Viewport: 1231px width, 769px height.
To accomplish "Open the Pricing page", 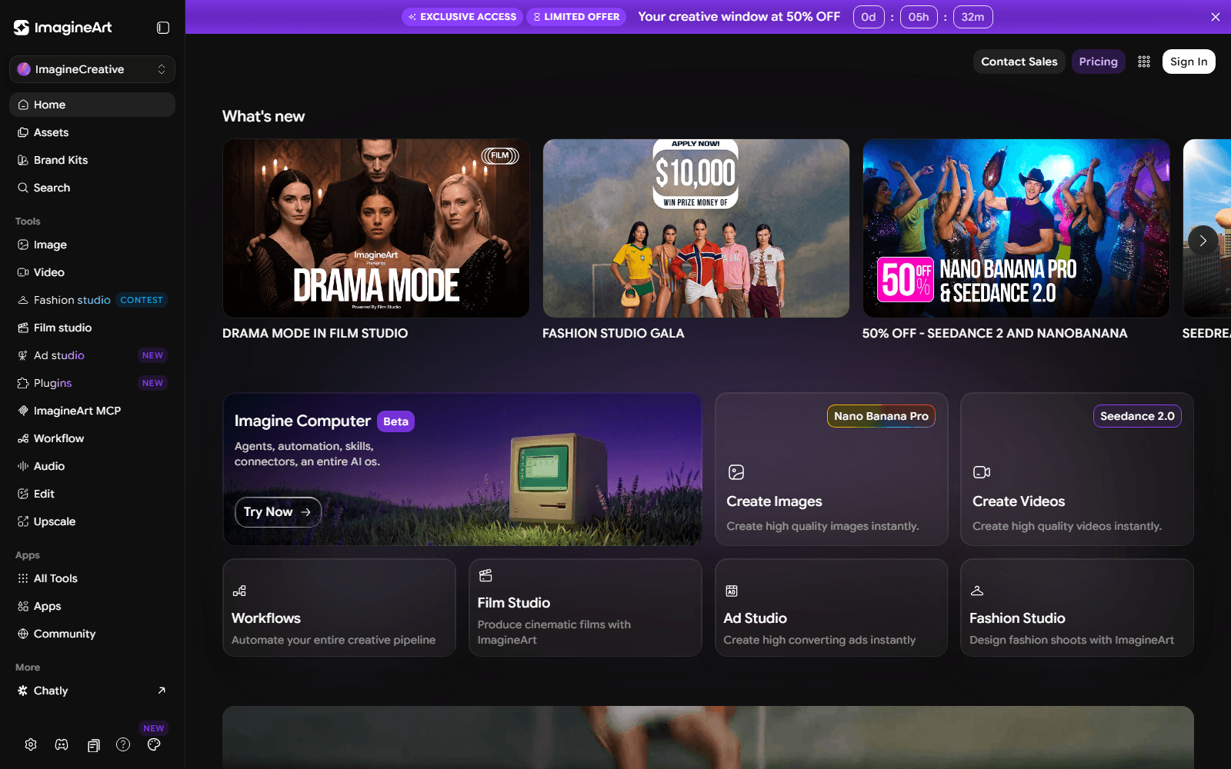I will coord(1098,62).
